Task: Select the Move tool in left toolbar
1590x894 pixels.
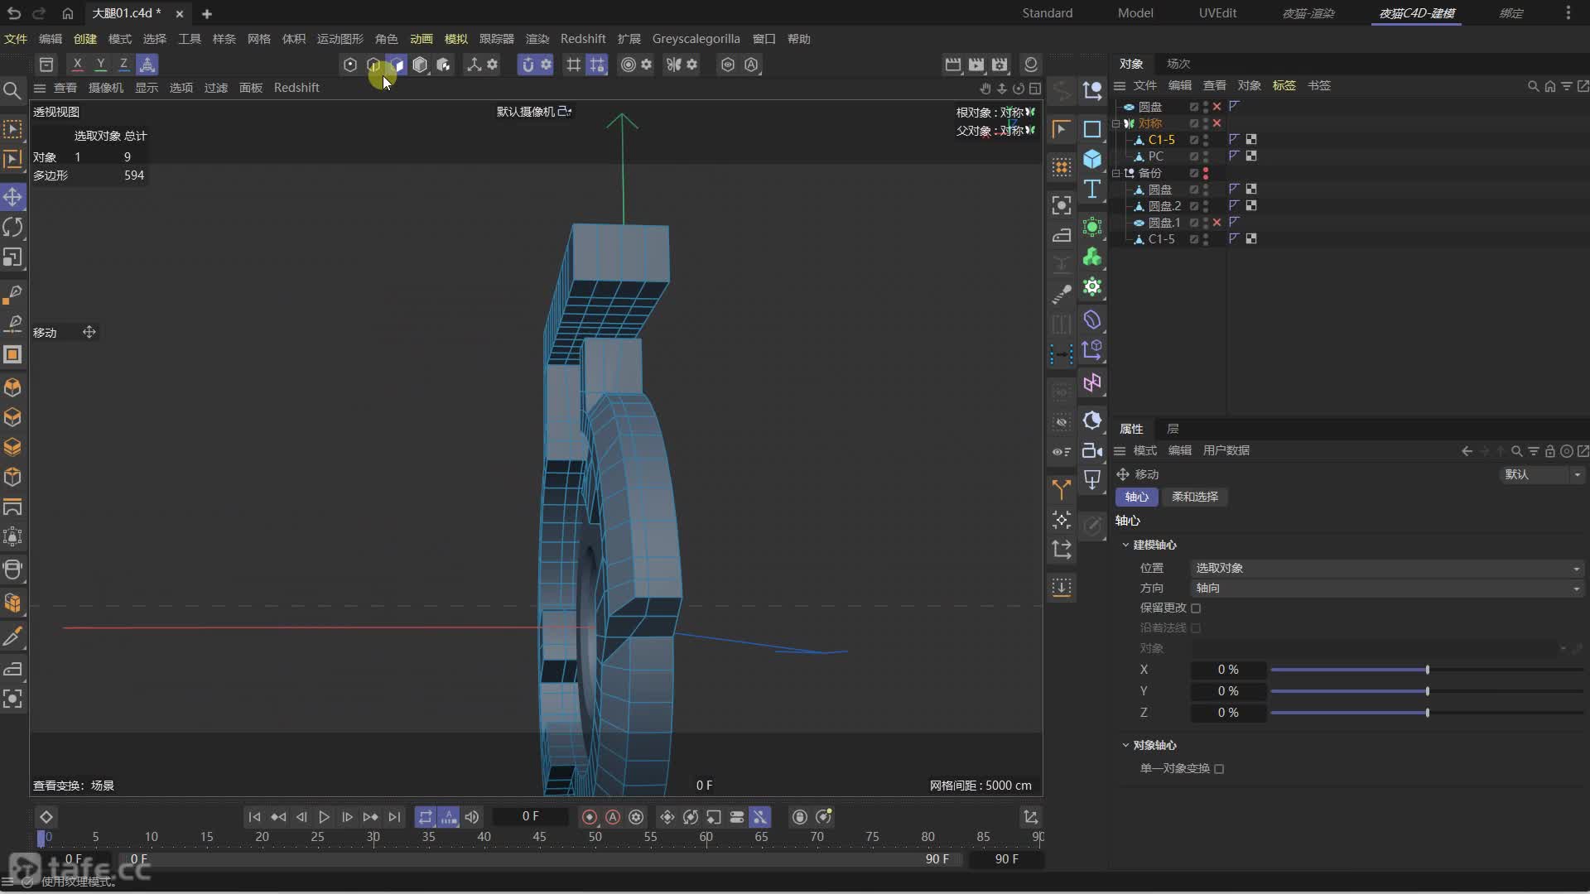Action: (12, 197)
